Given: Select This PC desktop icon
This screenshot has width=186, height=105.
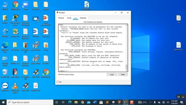Looking at the screenshot, I should tap(5, 6).
